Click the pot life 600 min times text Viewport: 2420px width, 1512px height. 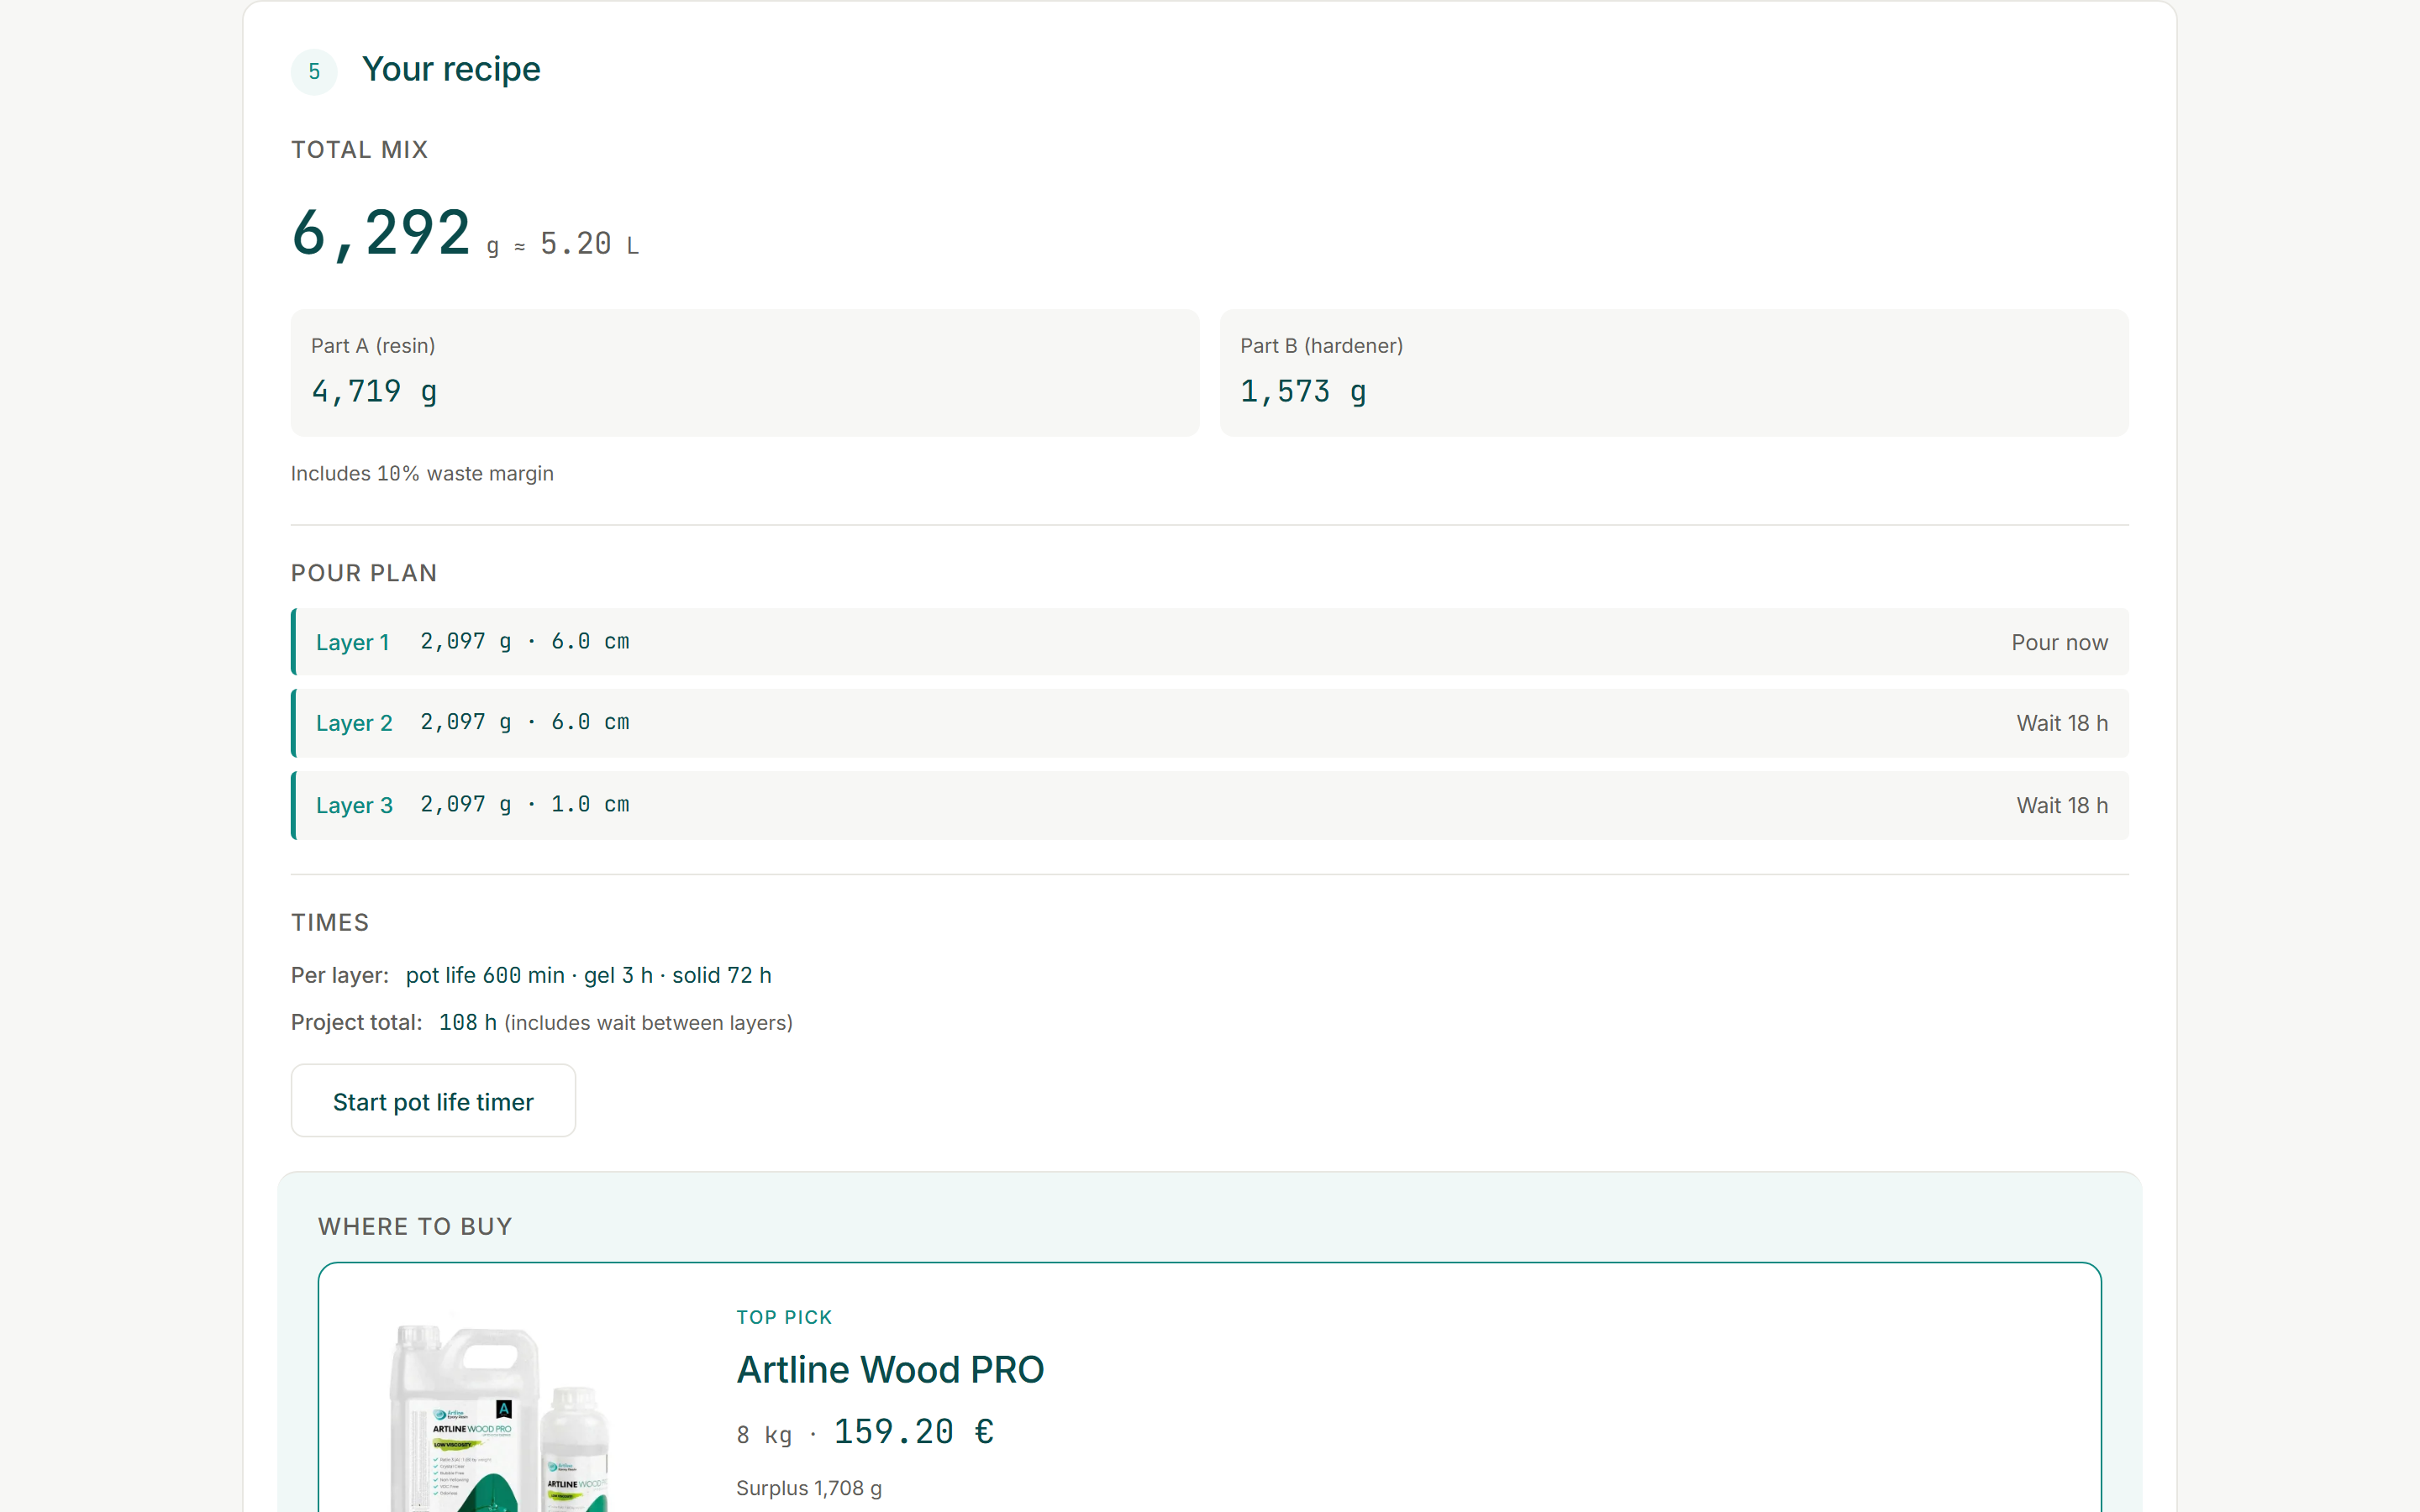[x=485, y=975]
